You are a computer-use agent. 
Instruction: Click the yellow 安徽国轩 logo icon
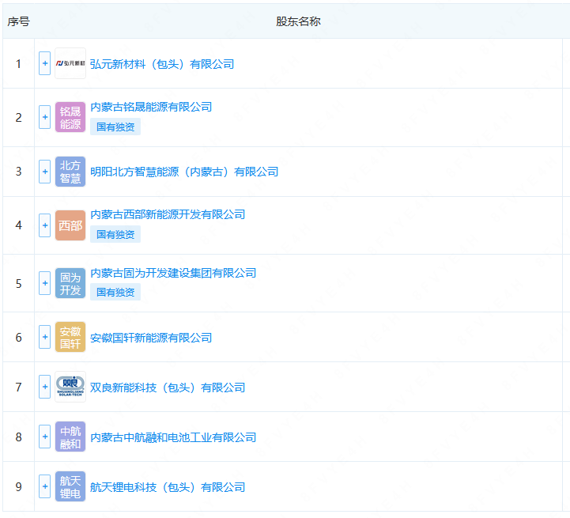click(70, 338)
